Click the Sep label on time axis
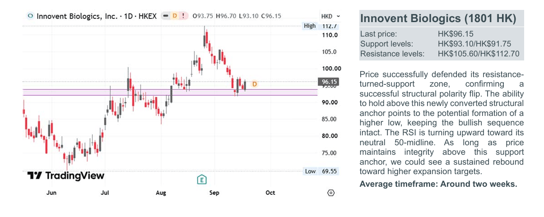Image resolution: width=544 pixels, height=217 pixels. [x=214, y=193]
